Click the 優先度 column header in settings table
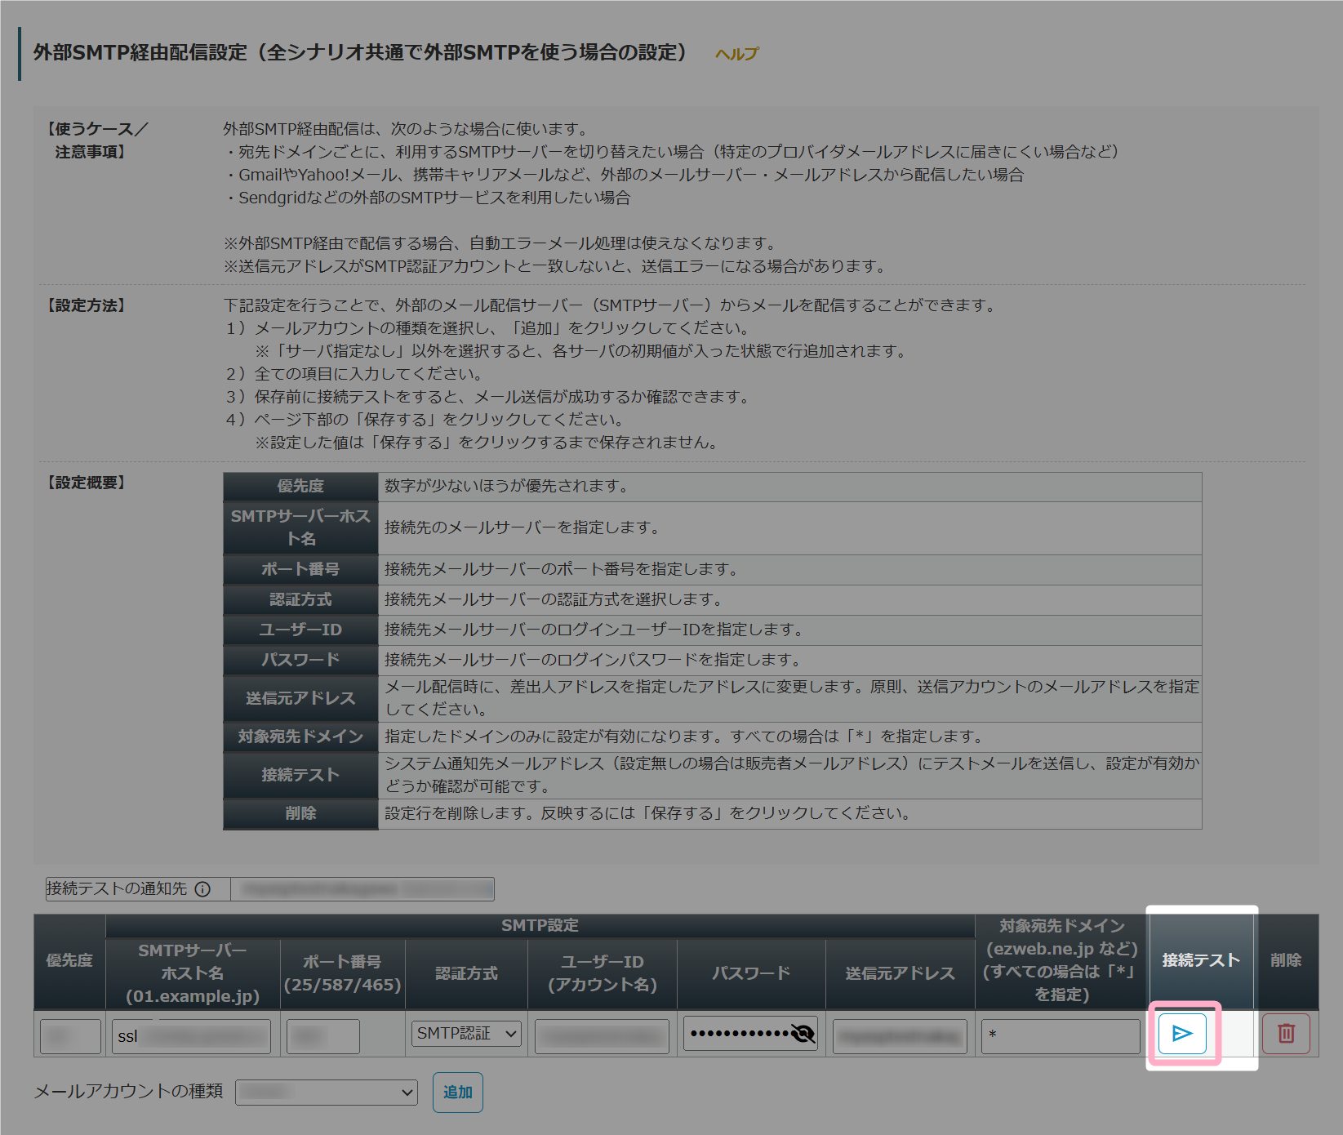The width and height of the screenshot is (1343, 1135). click(x=69, y=961)
